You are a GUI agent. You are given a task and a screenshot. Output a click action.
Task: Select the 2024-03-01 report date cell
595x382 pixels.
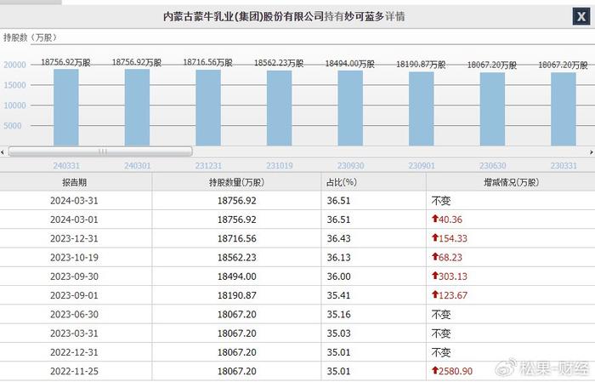click(75, 220)
